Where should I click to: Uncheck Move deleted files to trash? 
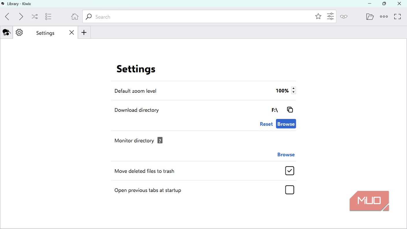[290, 171]
